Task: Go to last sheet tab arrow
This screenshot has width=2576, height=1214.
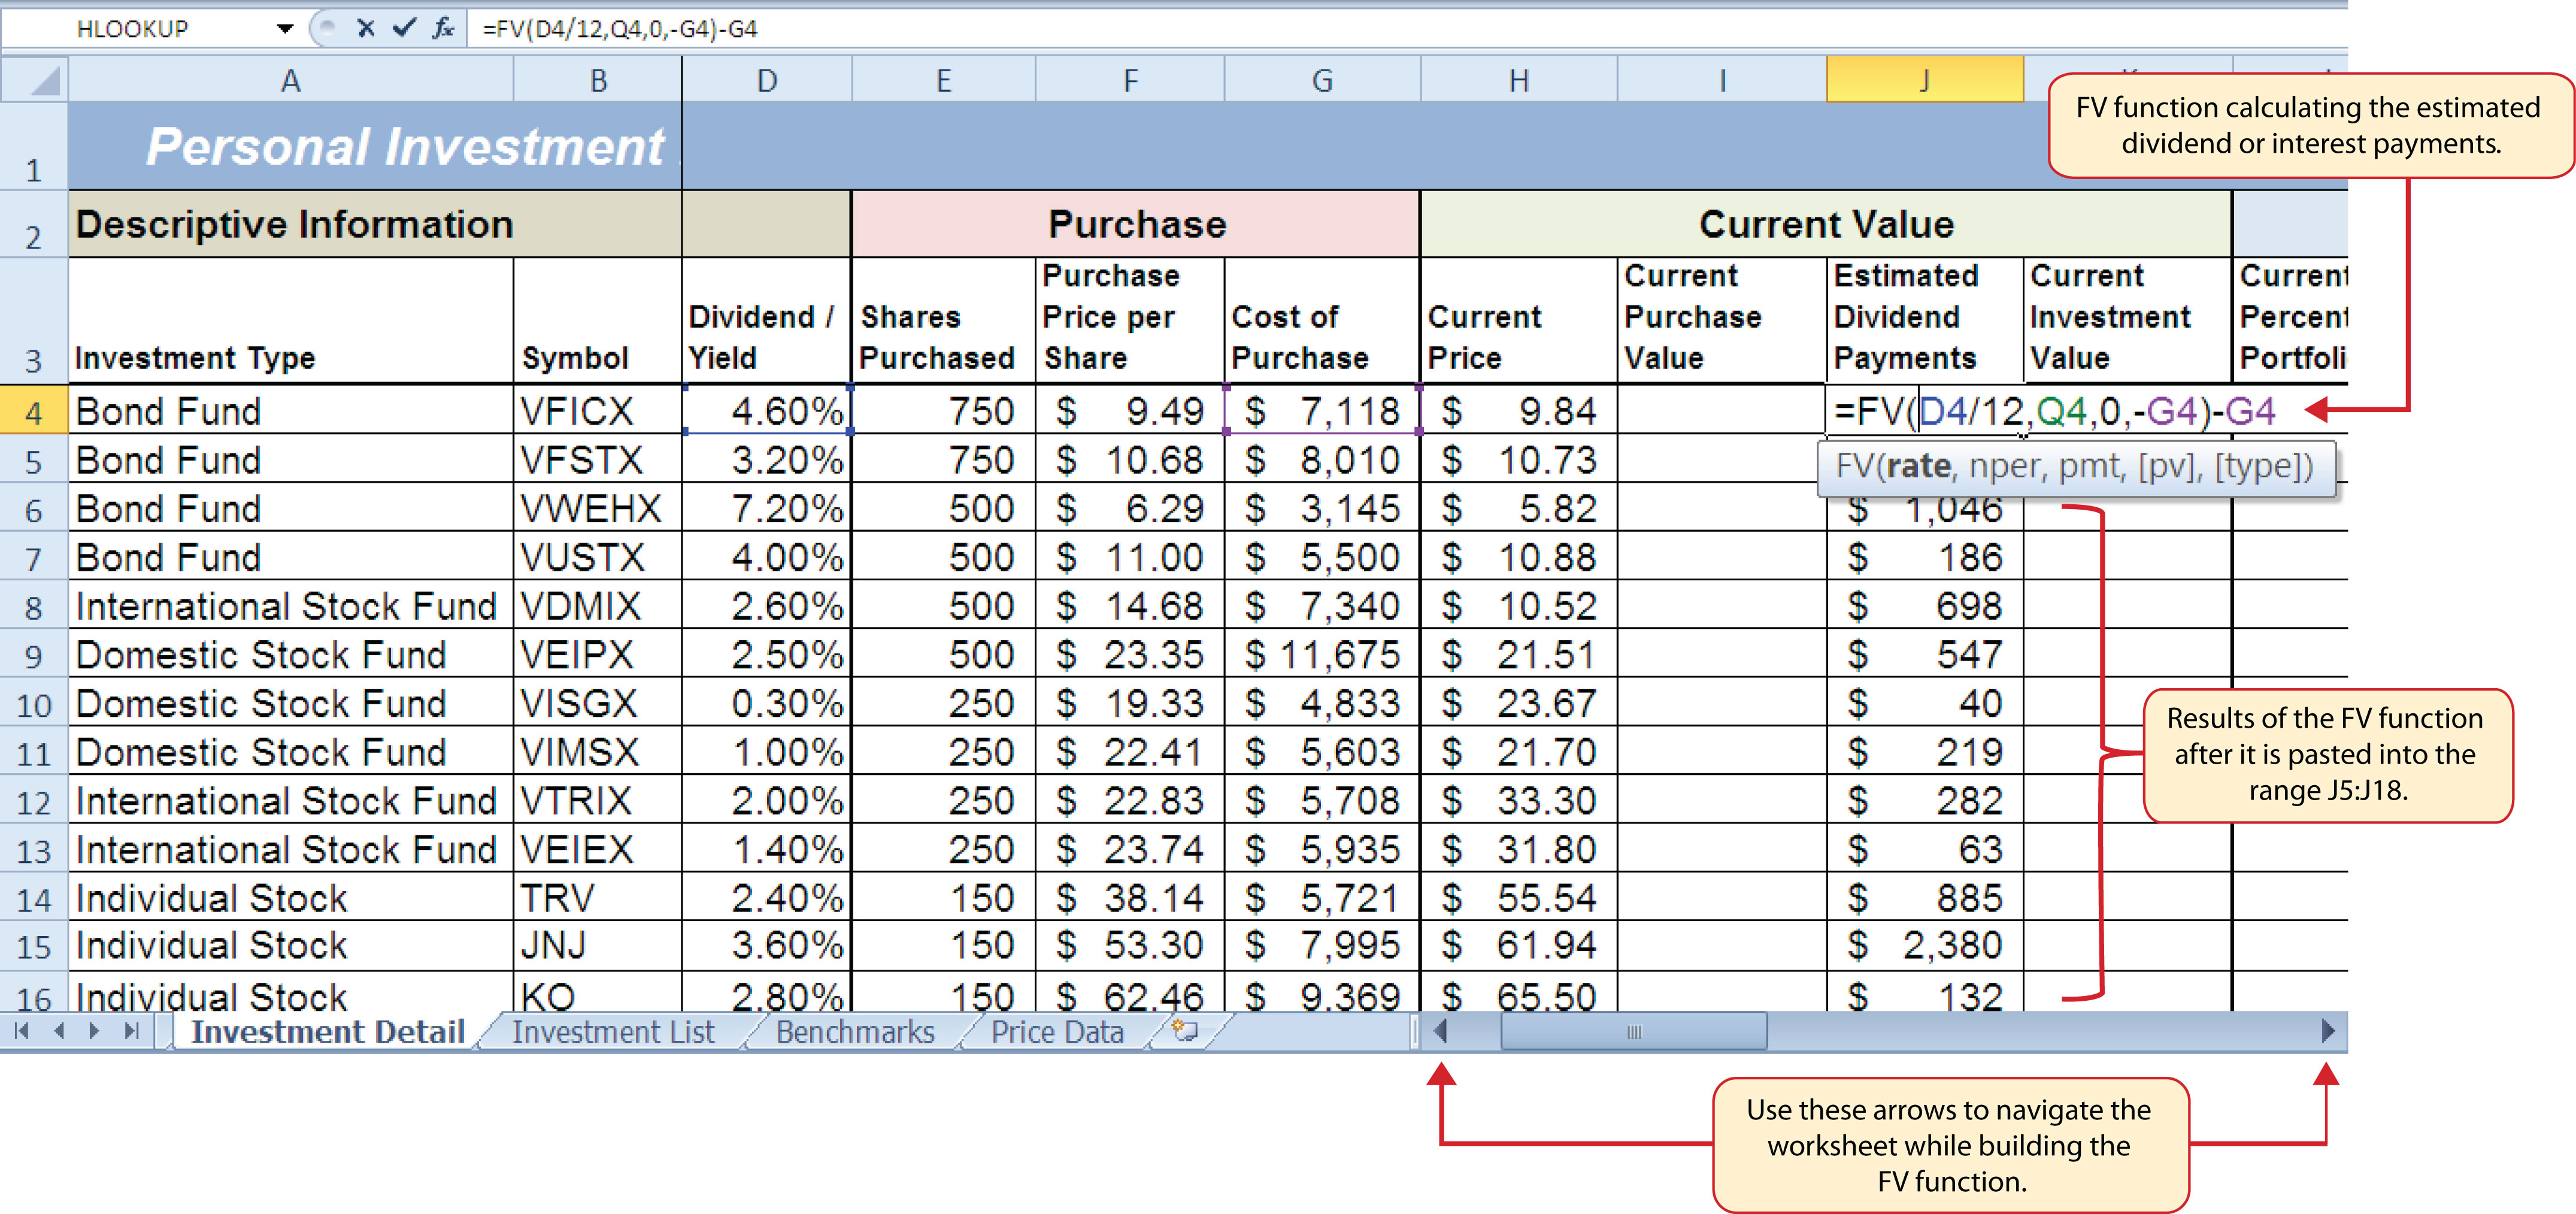Action: tap(132, 1031)
